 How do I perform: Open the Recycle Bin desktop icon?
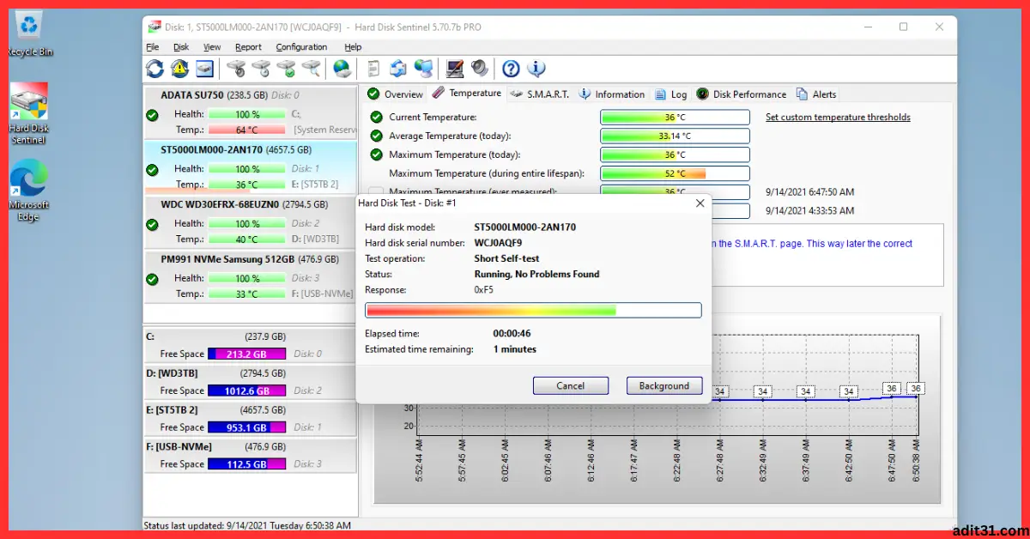click(29, 34)
